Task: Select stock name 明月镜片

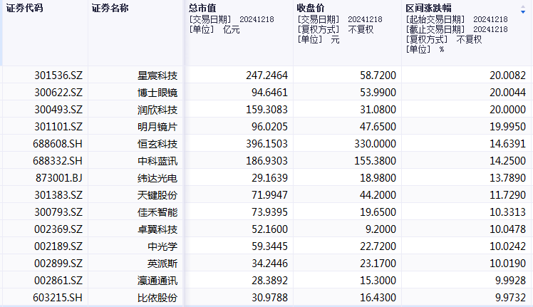Action: [x=157, y=127]
